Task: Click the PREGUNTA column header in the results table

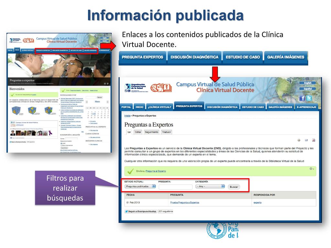Action: point(177,195)
